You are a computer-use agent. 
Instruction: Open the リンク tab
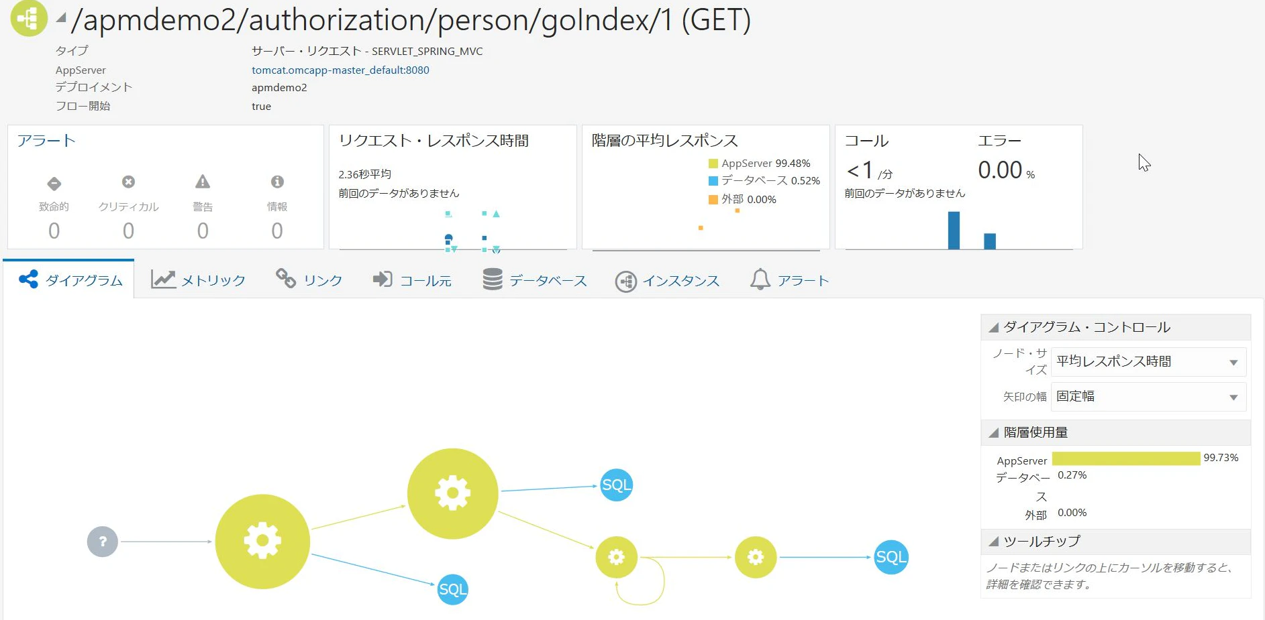(x=309, y=280)
